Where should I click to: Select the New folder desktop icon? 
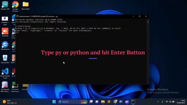coord(25,6)
